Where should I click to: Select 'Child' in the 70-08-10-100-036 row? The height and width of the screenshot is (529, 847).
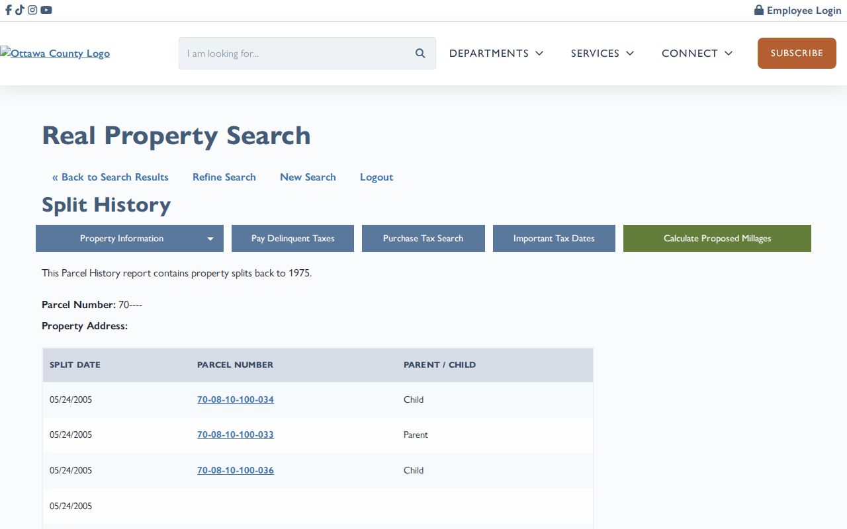[x=414, y=470]
